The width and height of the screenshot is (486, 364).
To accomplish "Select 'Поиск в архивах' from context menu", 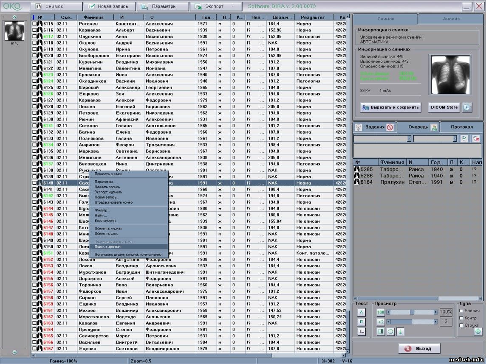I will tap(107, 246).
